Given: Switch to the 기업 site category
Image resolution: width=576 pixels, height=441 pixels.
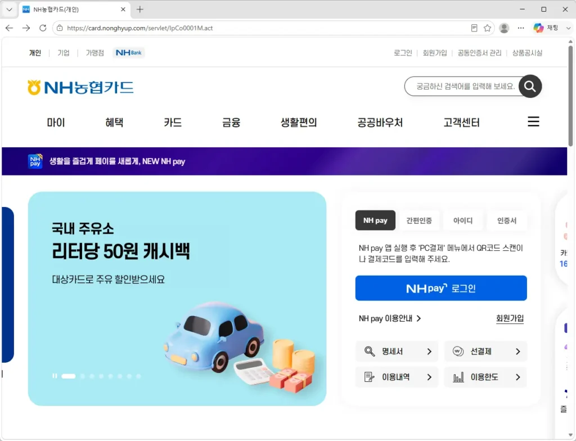Looking at the screenshot, I should click(64, 53).
